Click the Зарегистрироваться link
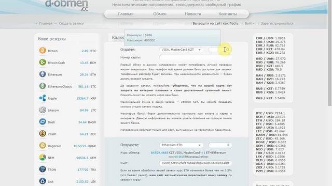This screenshot has height=186, width=332. [x=277, y=23]
